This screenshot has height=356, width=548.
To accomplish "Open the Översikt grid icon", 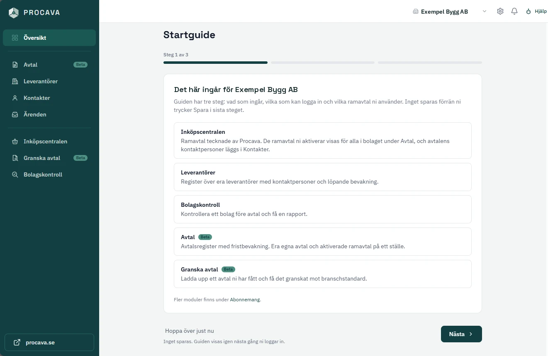I will coord(15,38).
